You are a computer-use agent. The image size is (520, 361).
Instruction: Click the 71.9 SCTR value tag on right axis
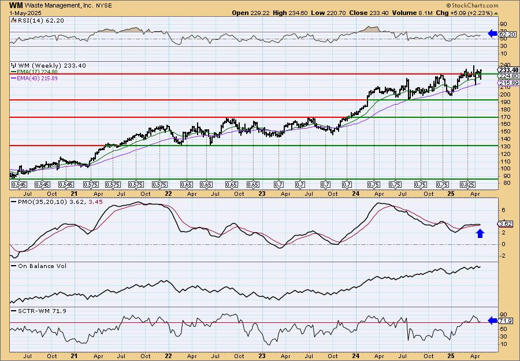506,321
